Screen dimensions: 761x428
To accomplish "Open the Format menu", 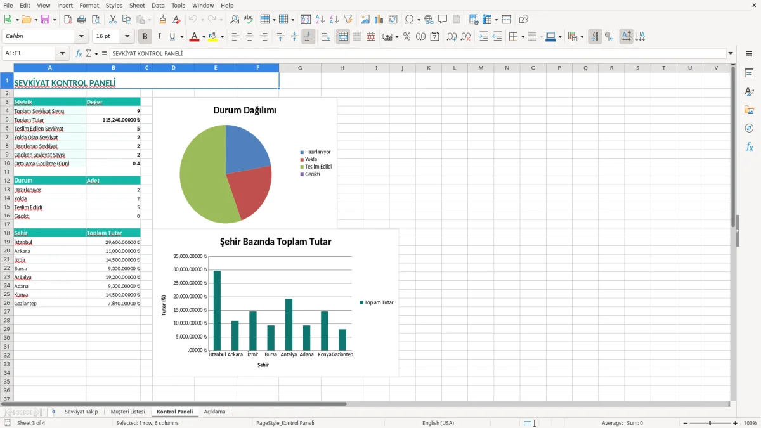I will [x=89, y=5].
